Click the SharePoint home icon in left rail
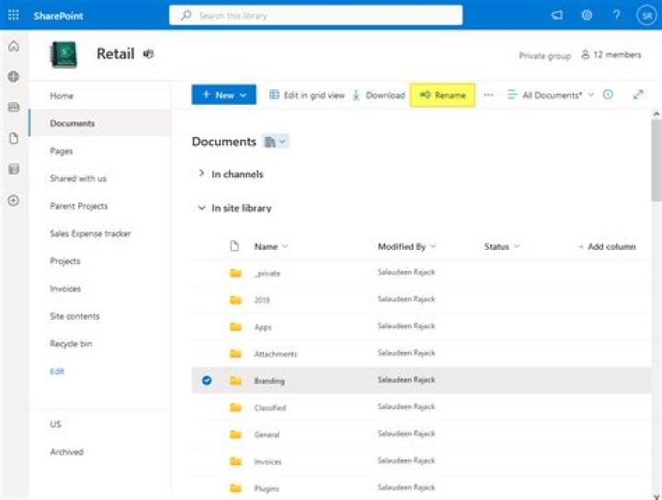This screenshot has width=662, height=500. [x=13, y=46]
